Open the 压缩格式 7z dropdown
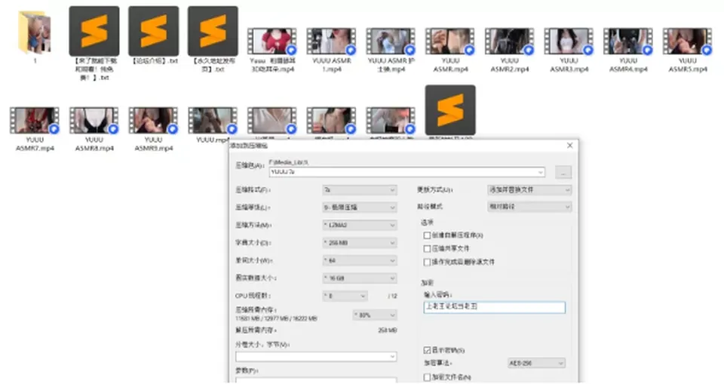The height and width of the screenshot is (384, 724). coord(359,190)
